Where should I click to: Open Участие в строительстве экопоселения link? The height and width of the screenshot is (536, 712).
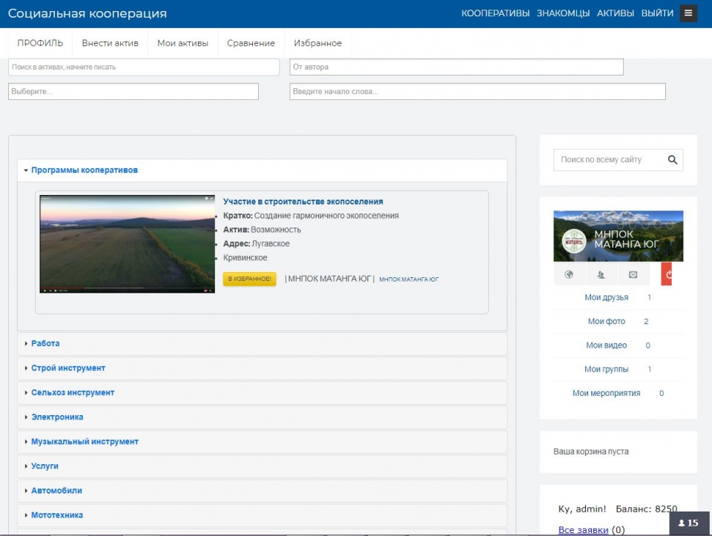click(303, 202)
